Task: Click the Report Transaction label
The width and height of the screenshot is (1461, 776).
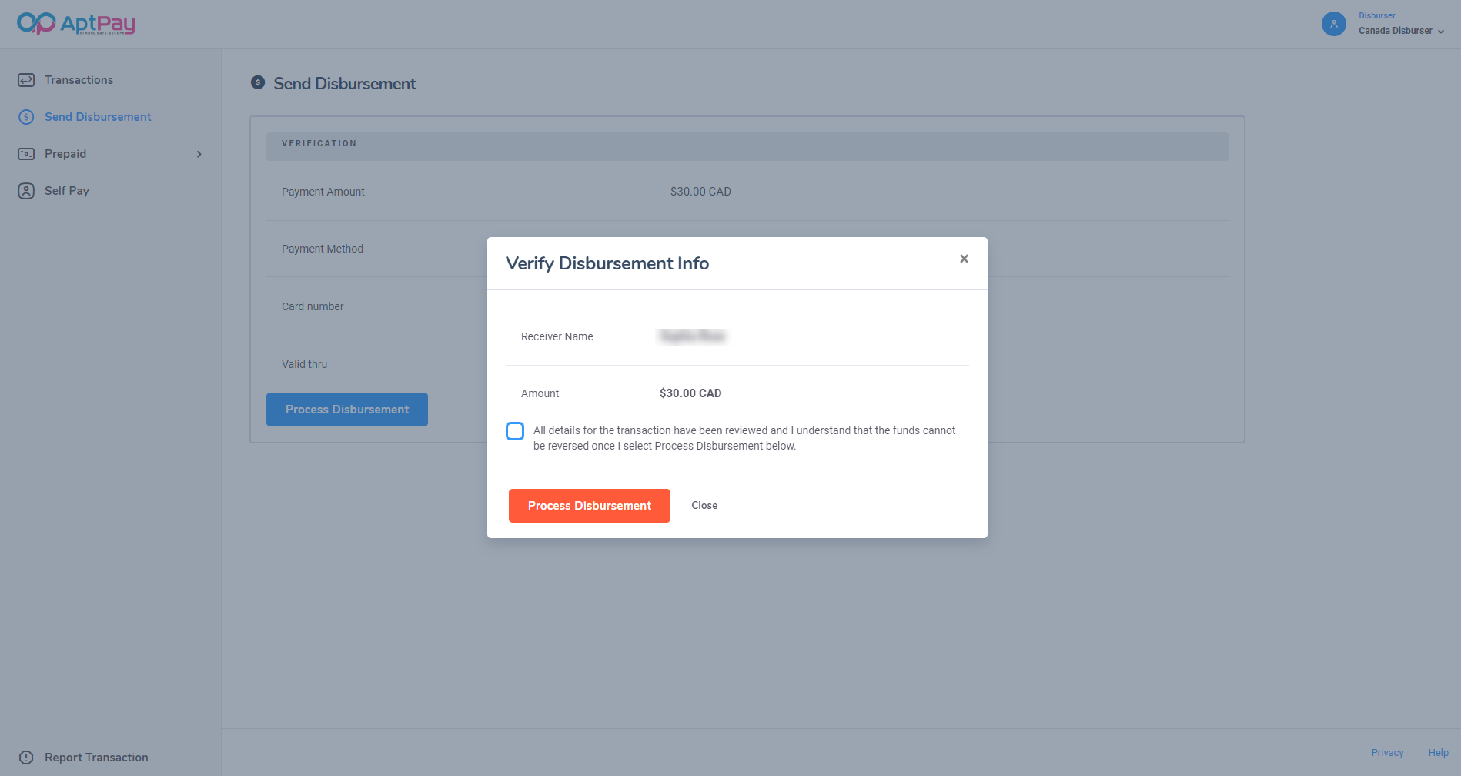Action: (96, 758)
